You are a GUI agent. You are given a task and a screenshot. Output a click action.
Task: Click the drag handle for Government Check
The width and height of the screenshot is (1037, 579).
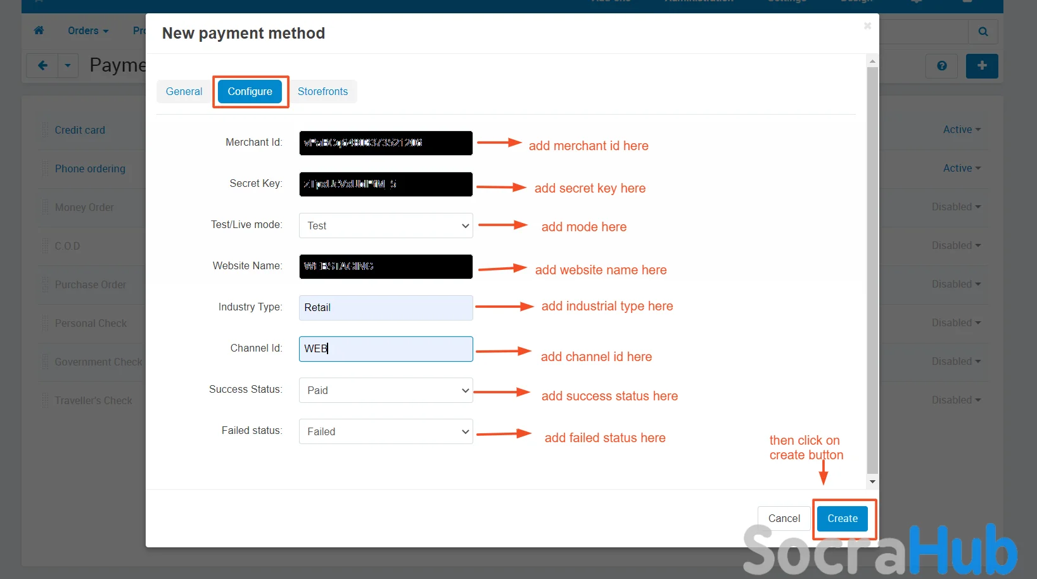(x=45, y=362)
